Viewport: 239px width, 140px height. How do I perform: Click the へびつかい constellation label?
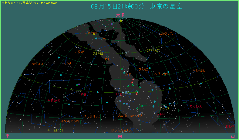[x=162, y=73]
